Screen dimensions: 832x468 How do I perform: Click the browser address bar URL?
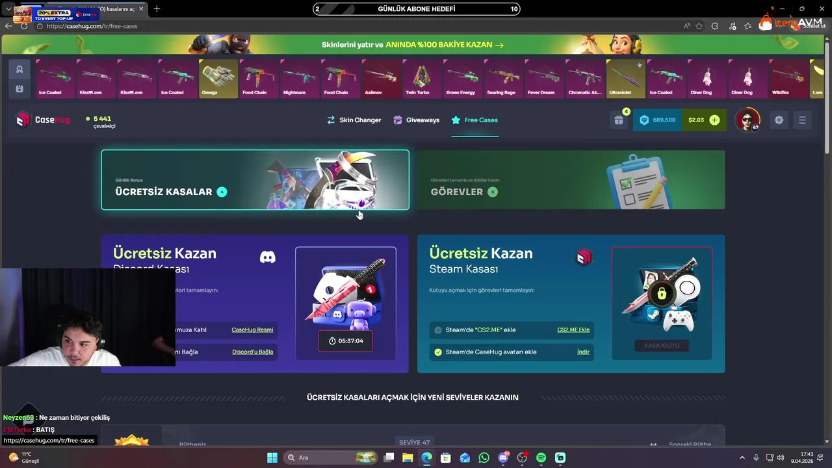pyautogui.click(x=92, y=26)
